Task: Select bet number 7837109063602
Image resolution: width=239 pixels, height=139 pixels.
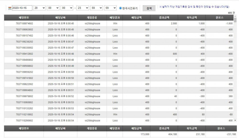Action: click(x=24, y=29)
